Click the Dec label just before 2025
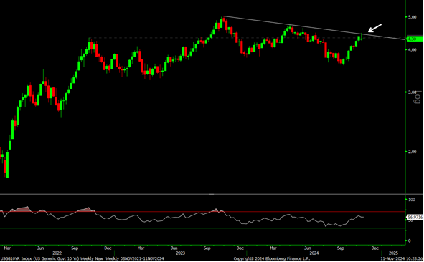The width and height of the screenshot is (424, 262). pos(374,248)
